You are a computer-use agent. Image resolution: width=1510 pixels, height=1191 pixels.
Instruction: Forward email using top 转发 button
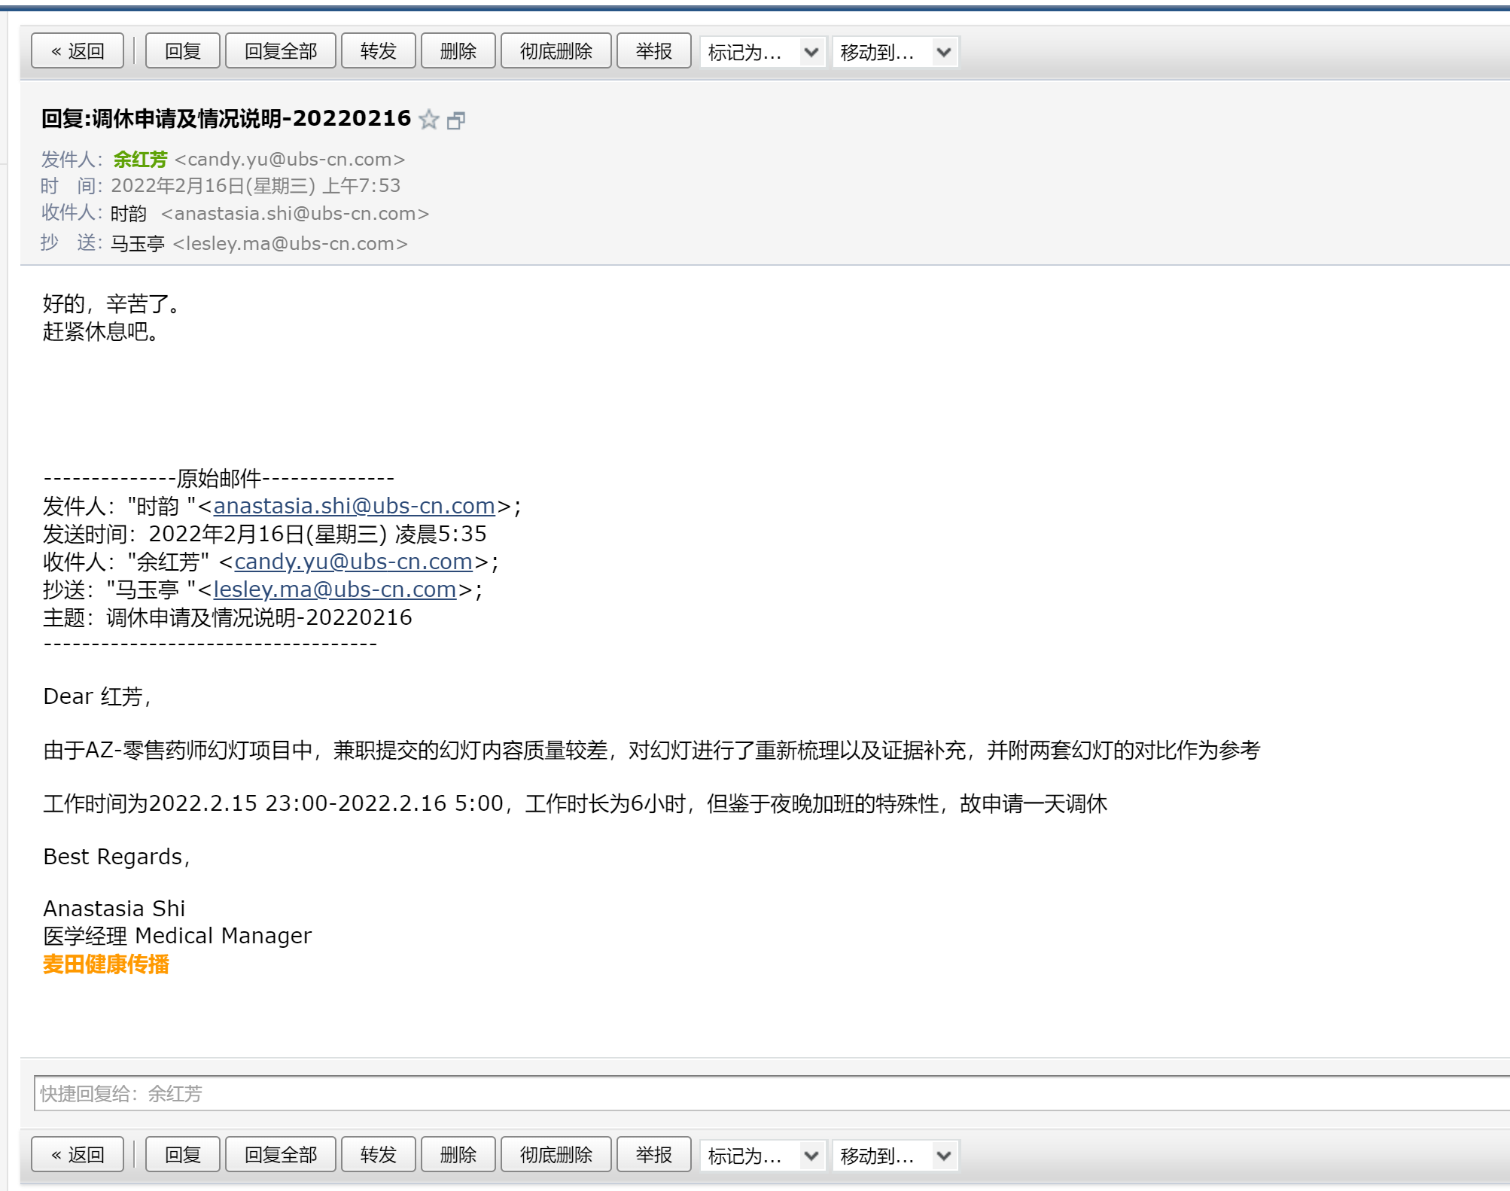click(378, 51)
